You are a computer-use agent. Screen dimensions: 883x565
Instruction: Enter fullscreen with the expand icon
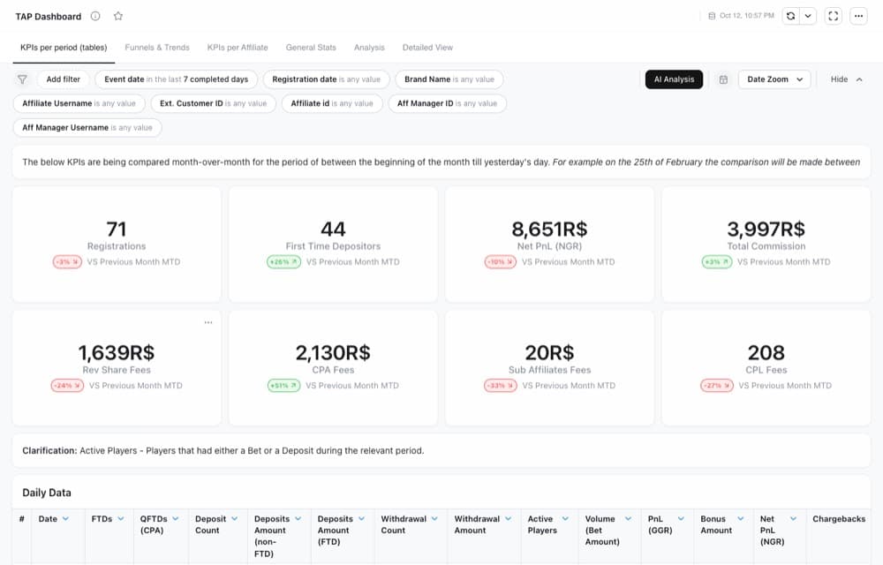pyautogui.click(x=834, y=16)
